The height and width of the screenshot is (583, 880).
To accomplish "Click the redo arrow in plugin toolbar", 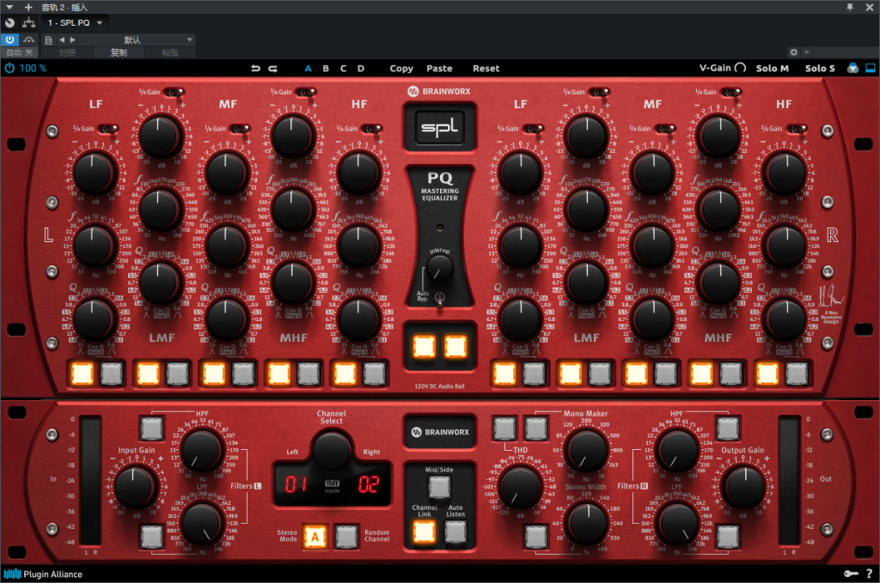I will tap(272, 69).
